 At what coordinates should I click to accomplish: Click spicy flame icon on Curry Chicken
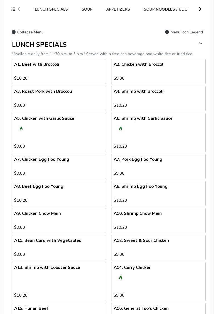point(121,278)
